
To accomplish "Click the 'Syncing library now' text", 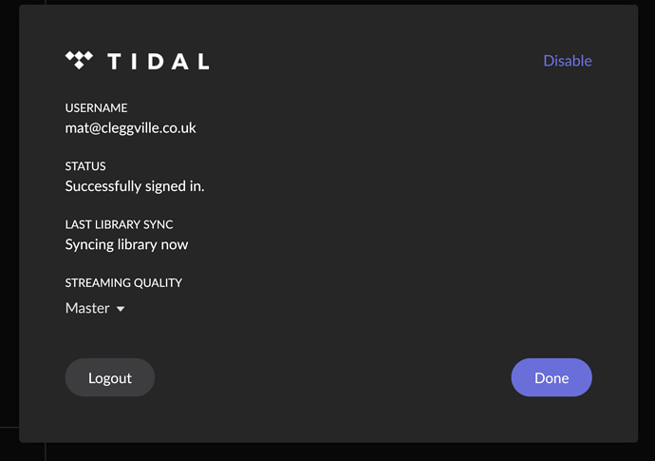I will tap(126, 244).
